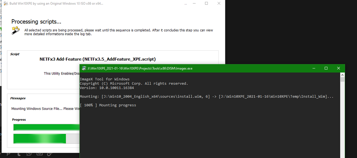Click the magic wand icon beside Processing scripts

pos(15,31)
